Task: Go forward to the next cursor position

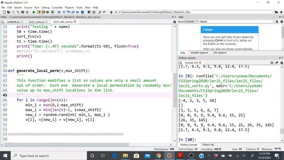Action: click(116, 12)
